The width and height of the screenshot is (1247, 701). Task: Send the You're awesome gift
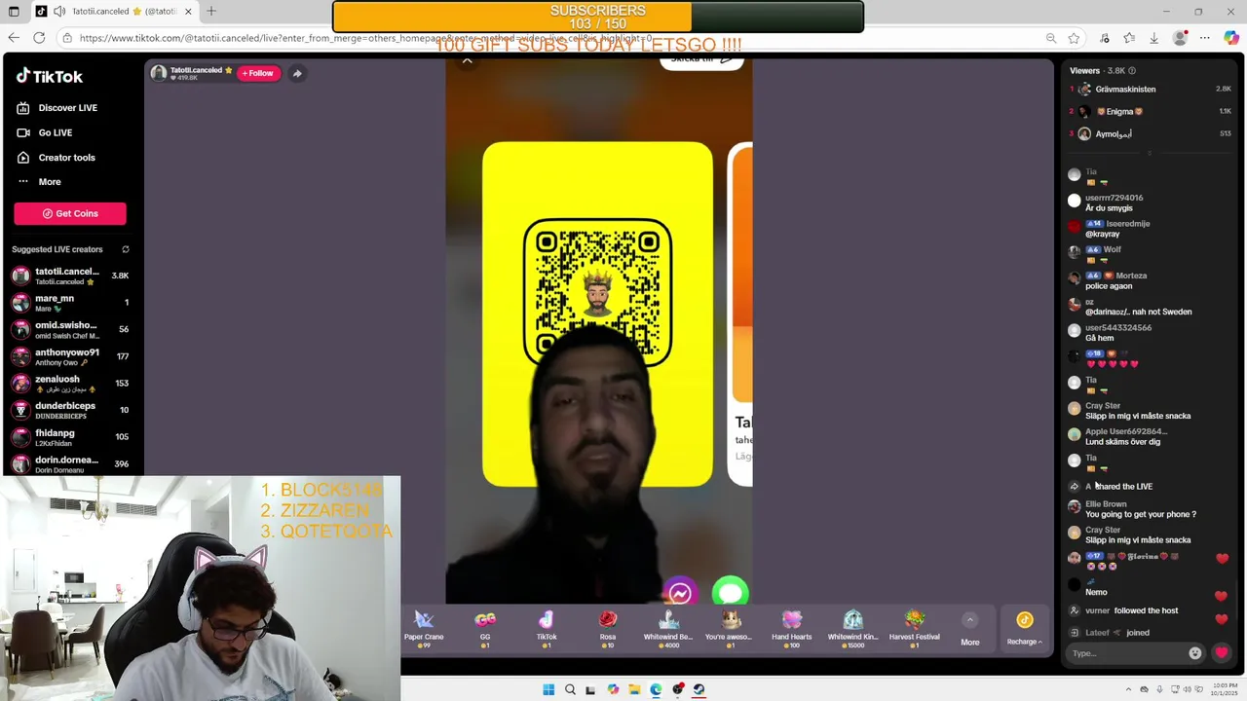[729, 628]
